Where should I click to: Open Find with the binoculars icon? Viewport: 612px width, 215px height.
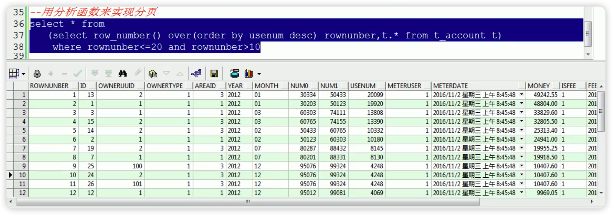coord(123,74)
